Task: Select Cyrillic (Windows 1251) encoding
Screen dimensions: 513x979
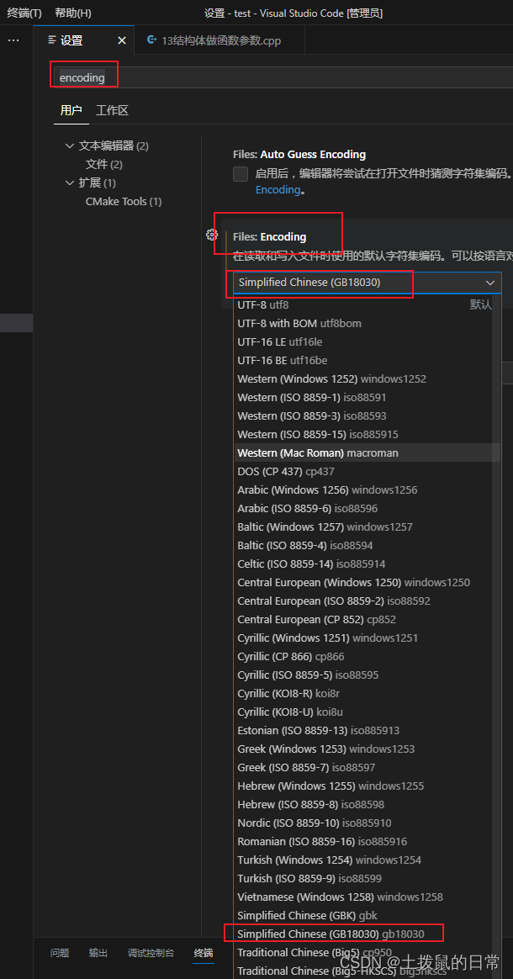Action: (x=367, y=638)
